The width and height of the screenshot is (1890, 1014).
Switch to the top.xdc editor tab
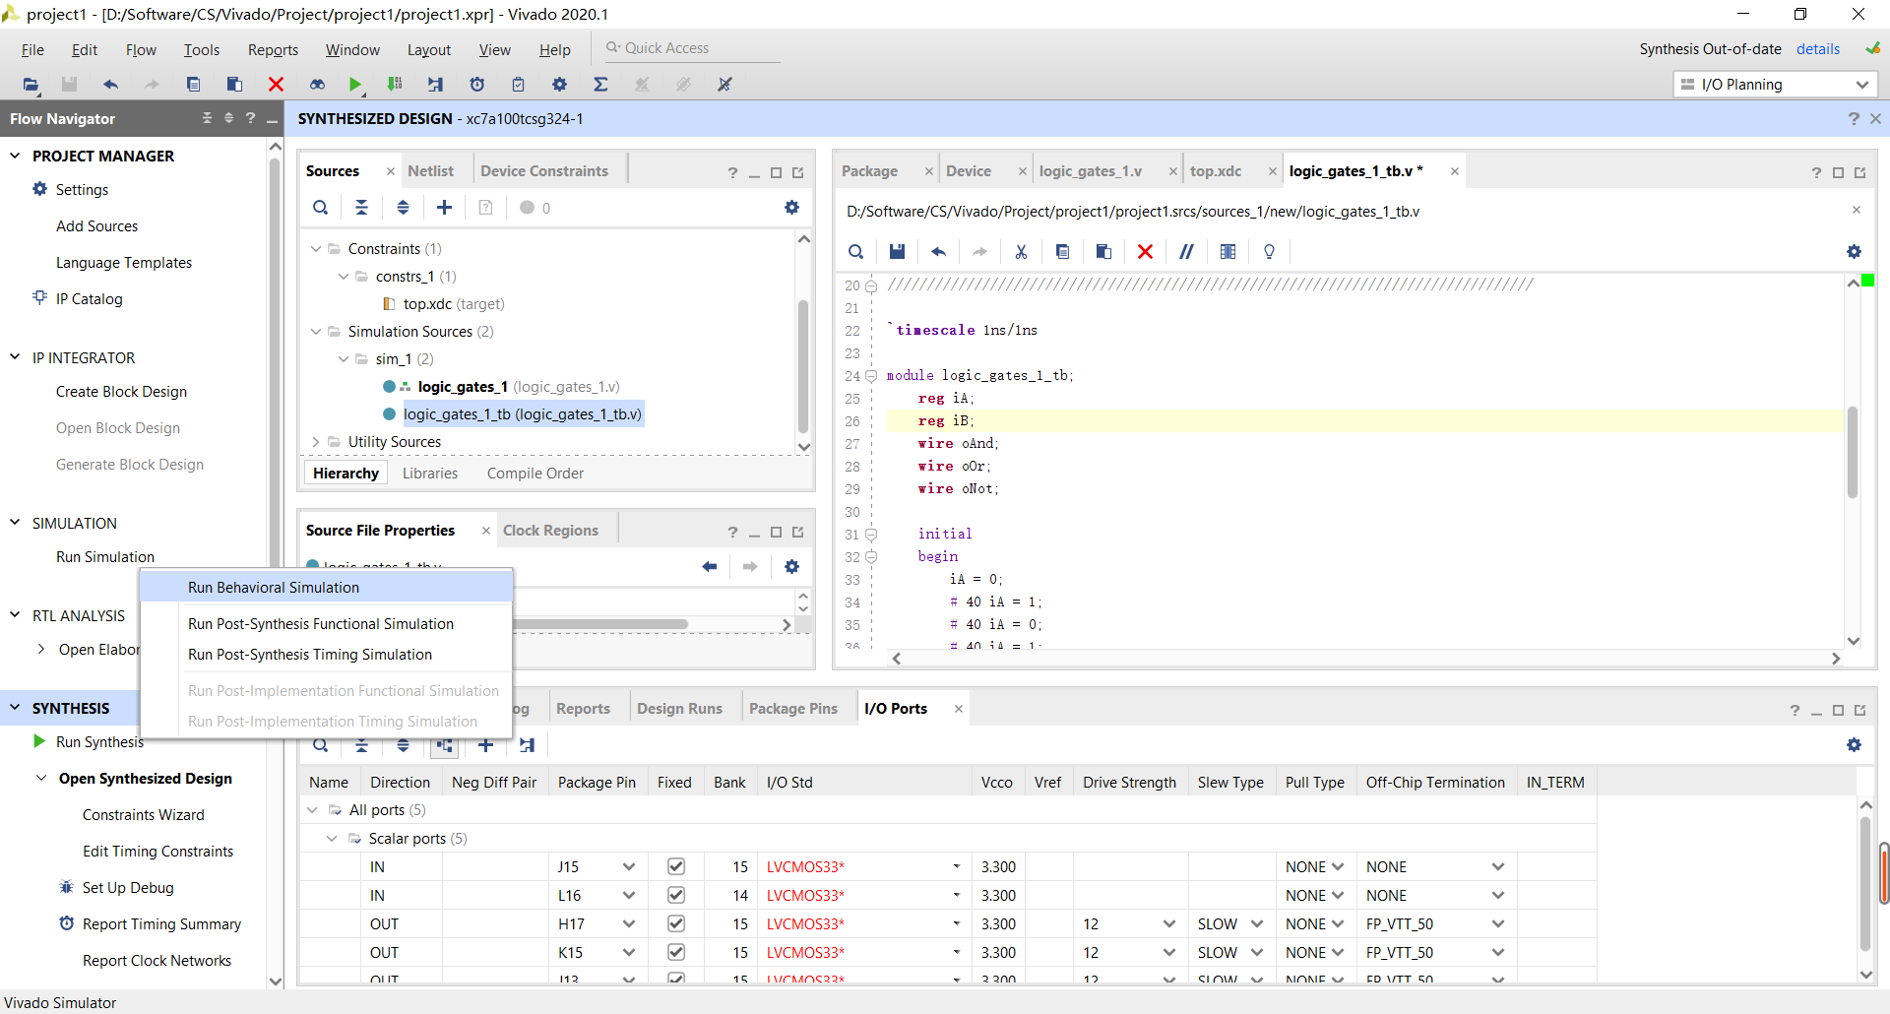(1216, 171)
